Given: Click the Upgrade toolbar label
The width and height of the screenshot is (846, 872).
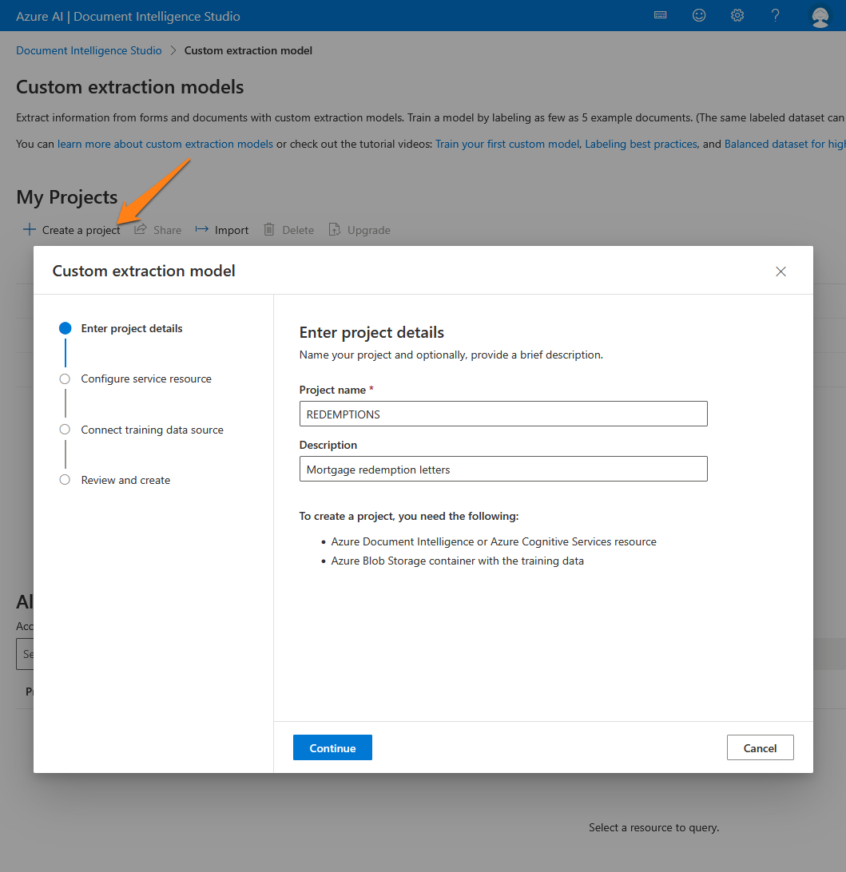Looking at the screenshot, I should pos(369,230).
